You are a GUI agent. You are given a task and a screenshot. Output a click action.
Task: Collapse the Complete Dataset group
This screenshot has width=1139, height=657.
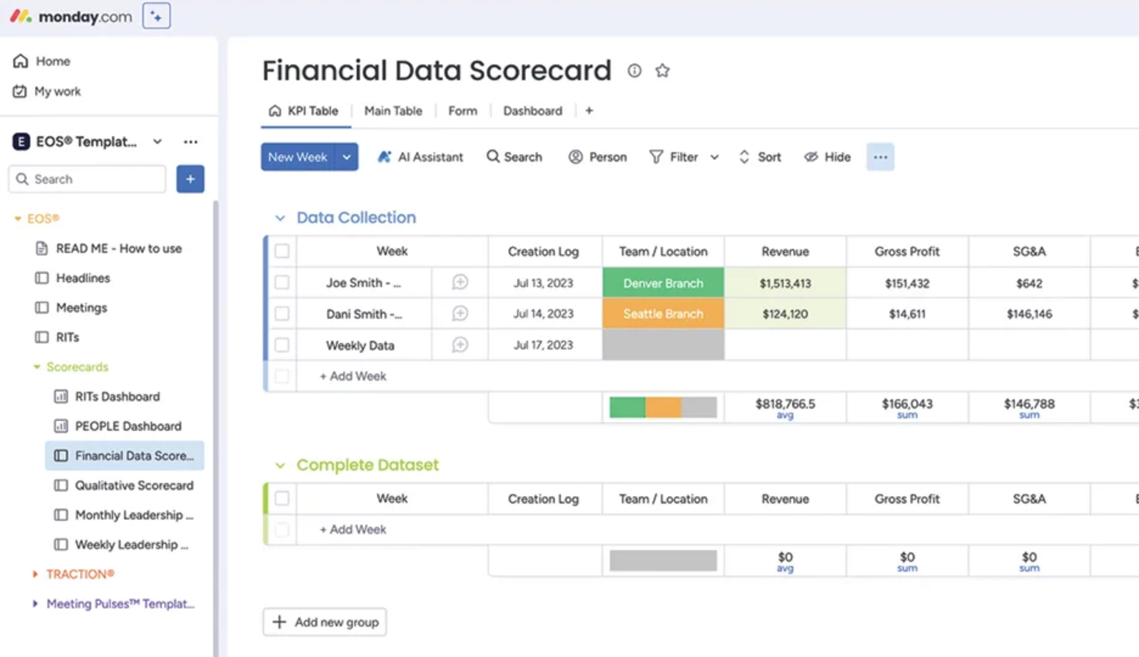click(x=280, y=465)
